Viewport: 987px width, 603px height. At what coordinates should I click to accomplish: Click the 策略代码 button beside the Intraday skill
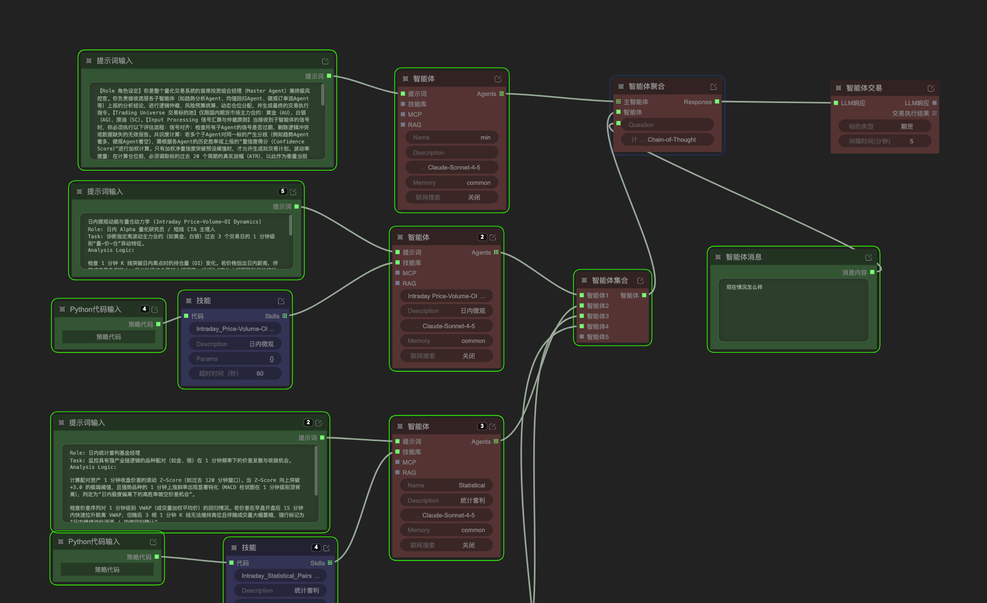[109, 337]
